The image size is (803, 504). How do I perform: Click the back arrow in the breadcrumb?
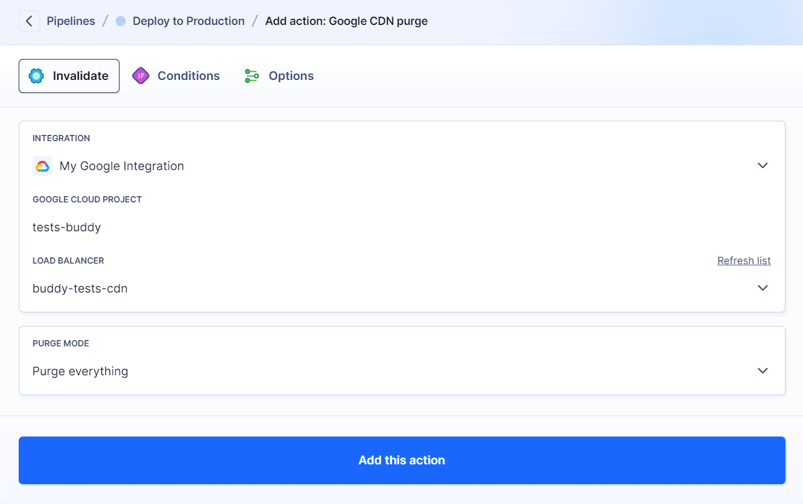(29, 21)
